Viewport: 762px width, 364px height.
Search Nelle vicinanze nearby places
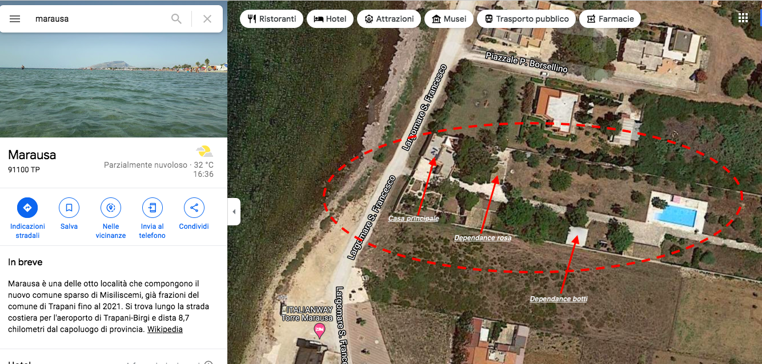(x=111, y=219)
